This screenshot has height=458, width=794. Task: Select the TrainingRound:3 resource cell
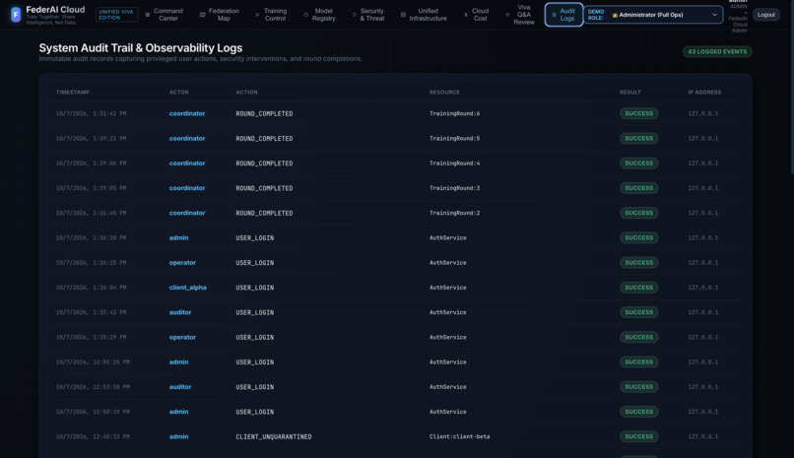[x=454, y=188]
